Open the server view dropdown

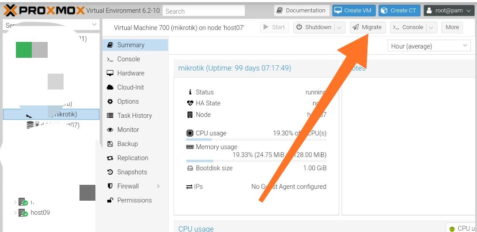[94, 24]
